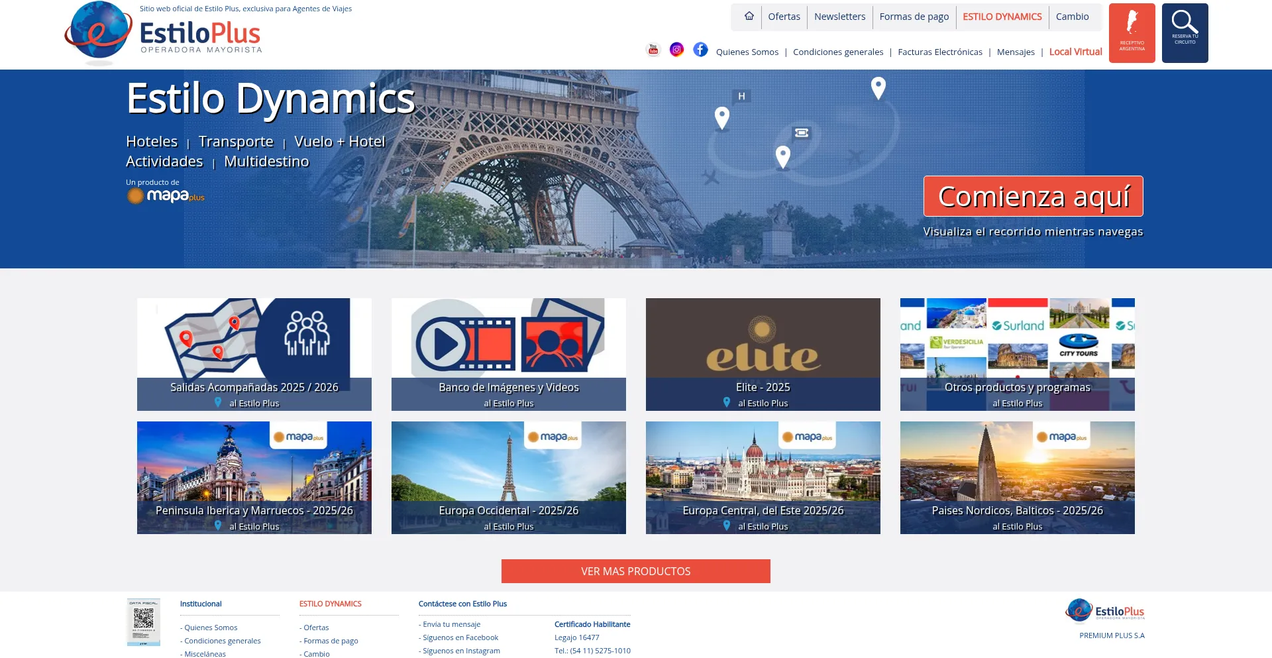Open Salidas Acompañadas 2025 / 2026 tile
The width and height of the screenshot is (1272, 658).
[x=254, y=355]
